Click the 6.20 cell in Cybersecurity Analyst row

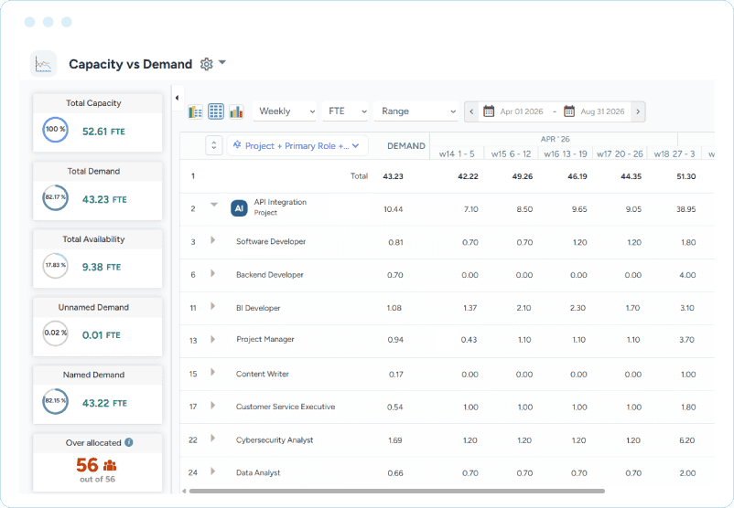coord(686,440)
